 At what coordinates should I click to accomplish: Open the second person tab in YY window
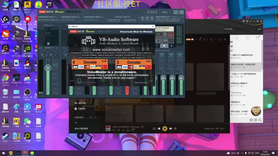247,37
